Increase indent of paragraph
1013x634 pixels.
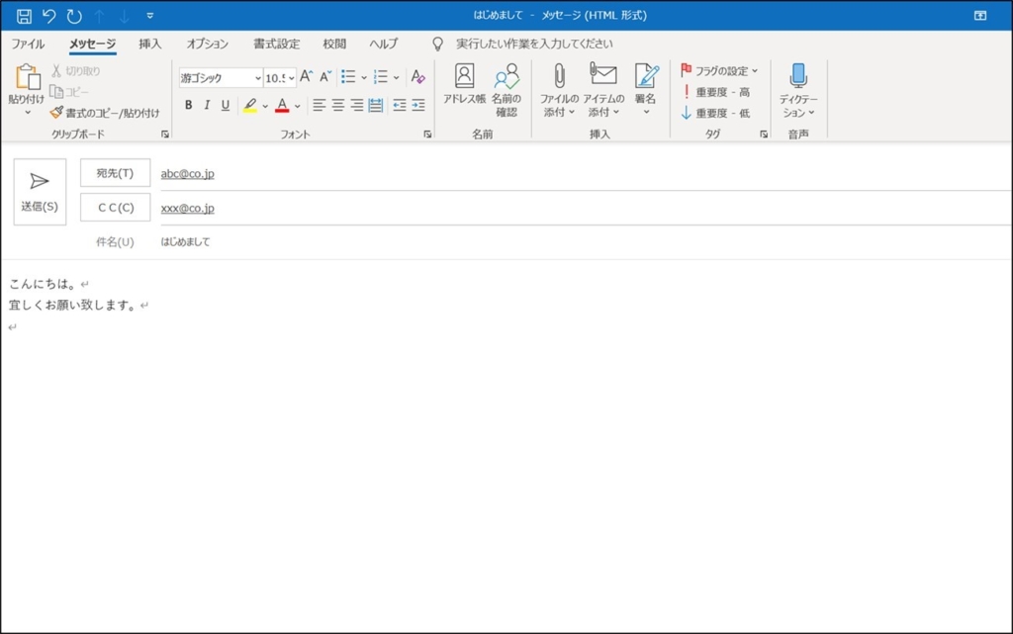[x=418, y=105]
